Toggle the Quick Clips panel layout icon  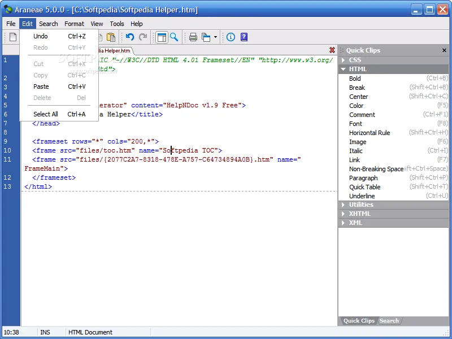(x=162, y=37)
